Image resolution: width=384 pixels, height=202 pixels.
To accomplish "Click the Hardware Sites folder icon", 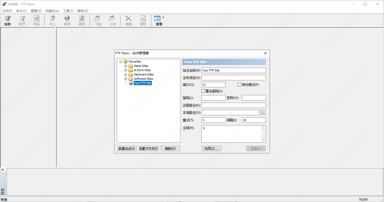I will [131, 74].
